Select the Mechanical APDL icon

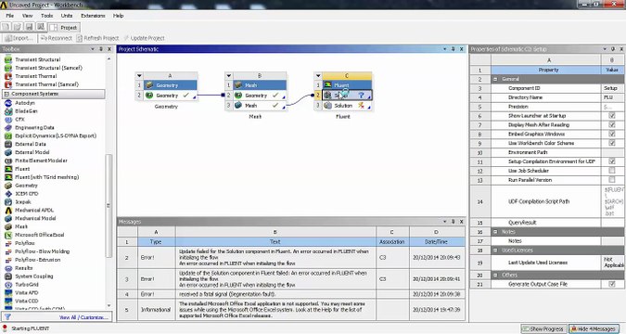(x=8, y=211)
